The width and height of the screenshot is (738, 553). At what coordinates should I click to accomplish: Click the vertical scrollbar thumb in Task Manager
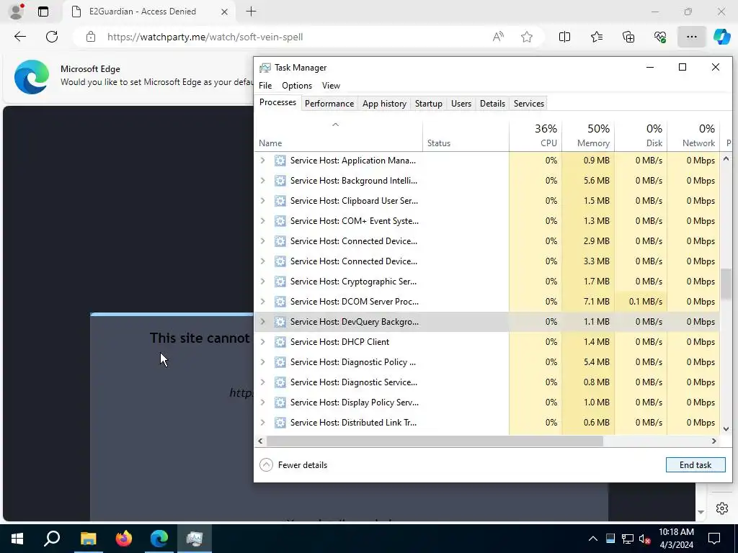pyautogui.click(x=726, y=283)
